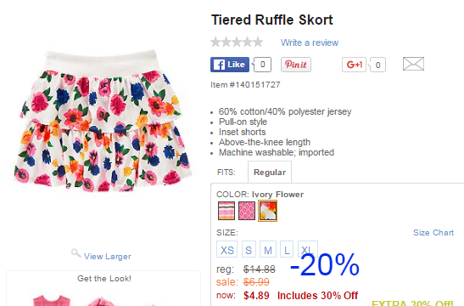The height and width of the screenshot is (306, 464).
Task: Open the Size Chart link
Action: tap(433, 232)
